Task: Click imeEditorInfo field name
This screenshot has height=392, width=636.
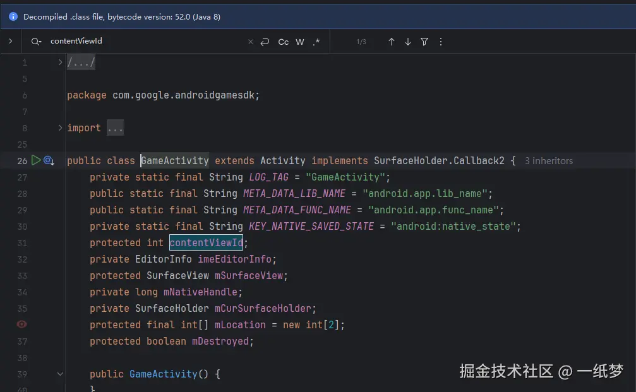Action: click(x=234, y=259)
